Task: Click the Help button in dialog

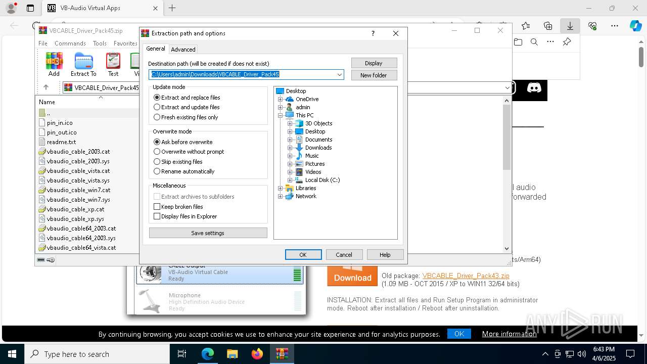Action: point(385,255)
